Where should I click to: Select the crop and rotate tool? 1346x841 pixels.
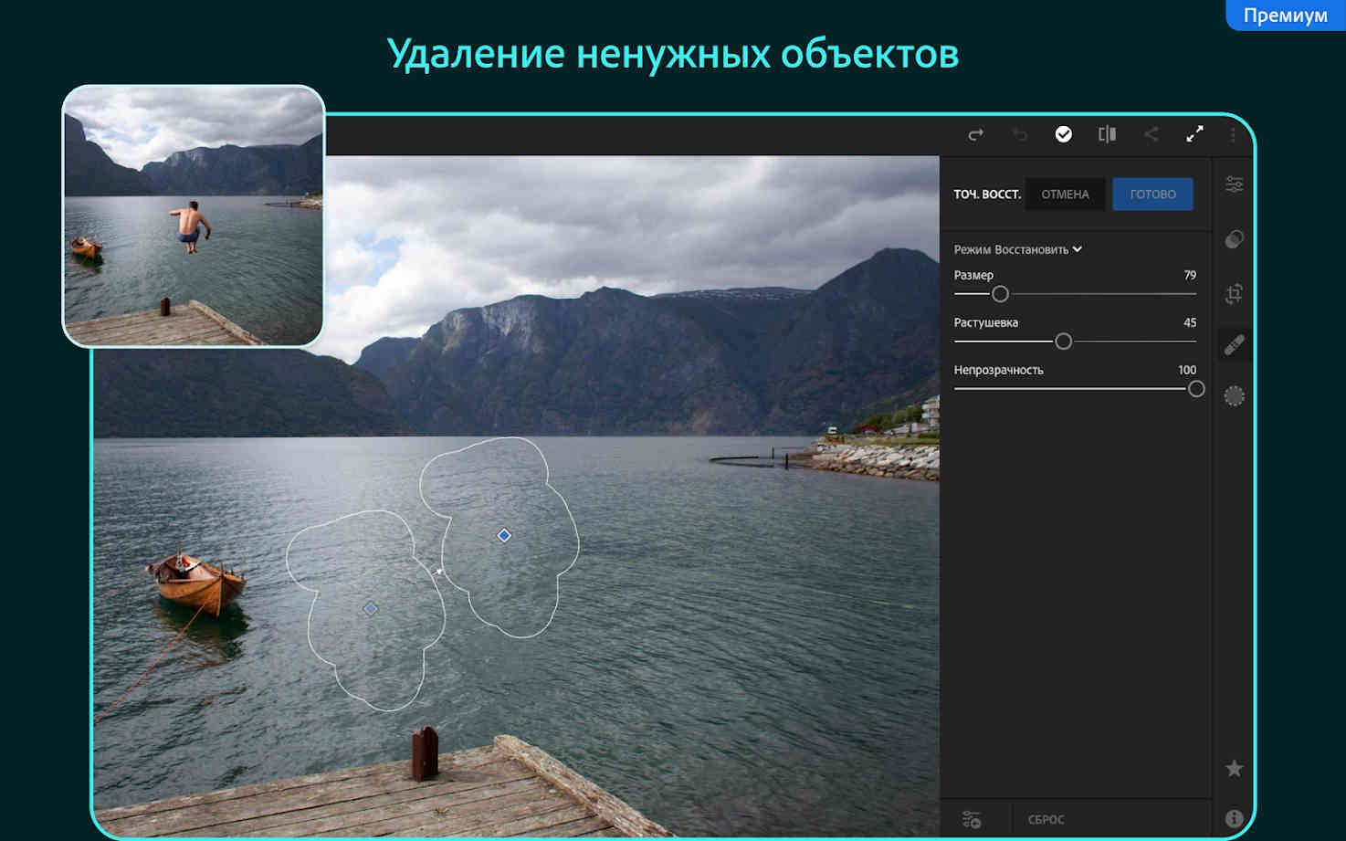point(1235,294)
